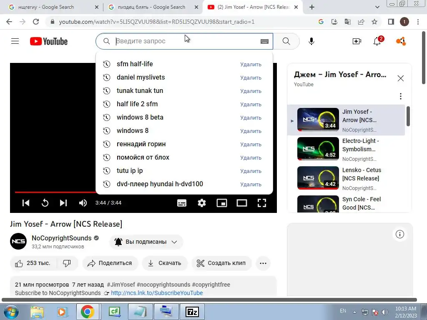427x320 pixels.
Task: Replay the finished video
Action: point(45,203)
